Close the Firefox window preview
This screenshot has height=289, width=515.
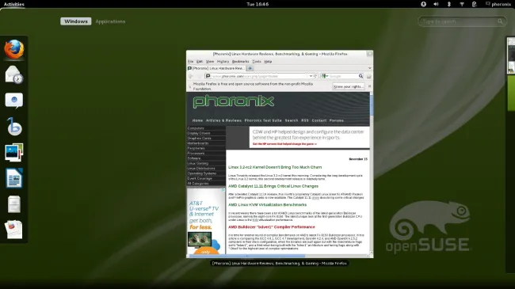369,54
